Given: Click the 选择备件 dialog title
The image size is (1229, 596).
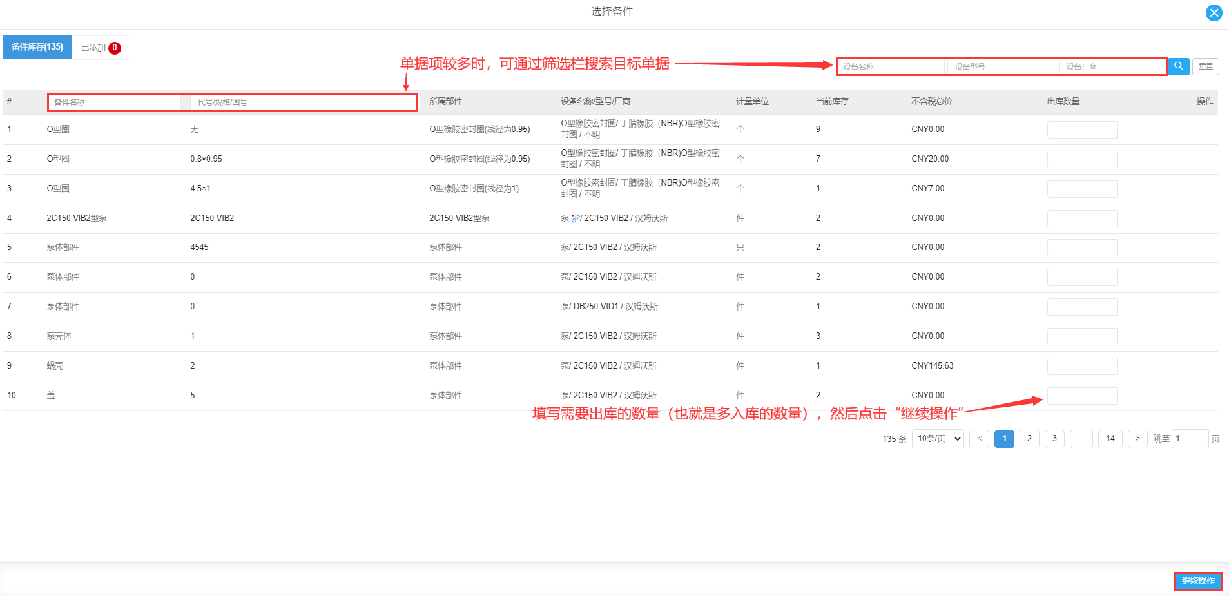Looking at the screenshot, I should coord(612,12).
